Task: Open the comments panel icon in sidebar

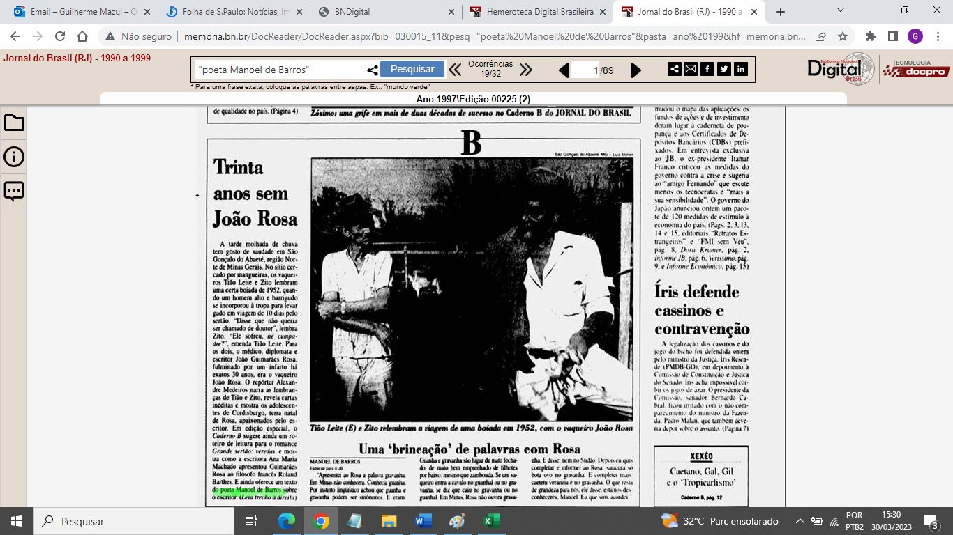Action: [x=14, y=191]
